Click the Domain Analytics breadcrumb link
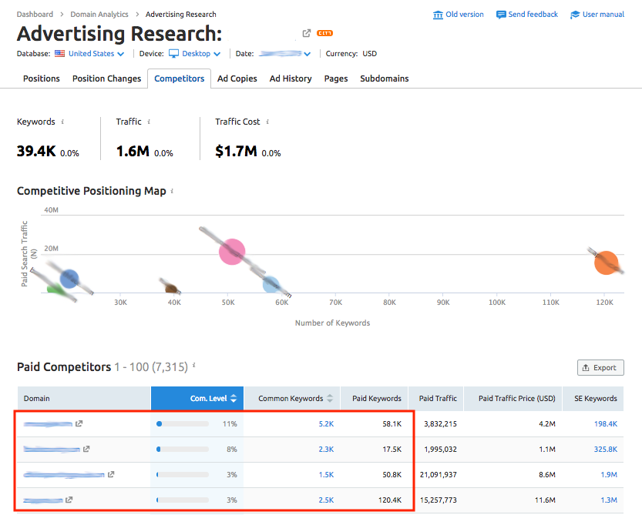The width and height of the screenshot is (642, 515). pyautogui.click(x=99, y=14)
